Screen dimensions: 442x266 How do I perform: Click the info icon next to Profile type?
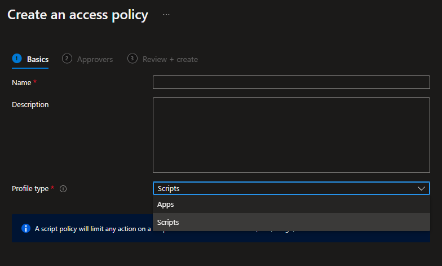tap(63, 189)
